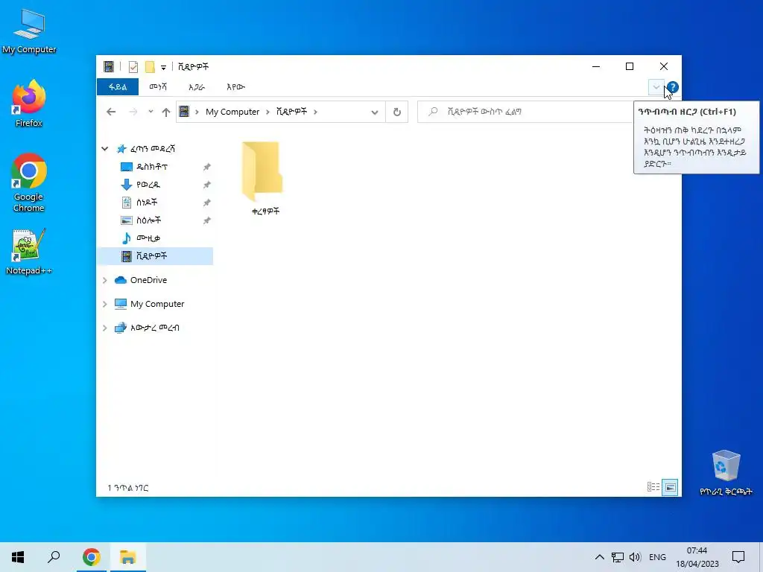
Task: Expand the My Computer tree node
Action: pos(104,304)
